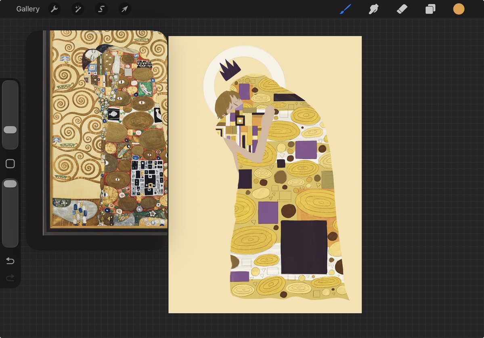Select the Eraser tool
The width and height of the screenshot is (484, 338).
tap(402, 9)
